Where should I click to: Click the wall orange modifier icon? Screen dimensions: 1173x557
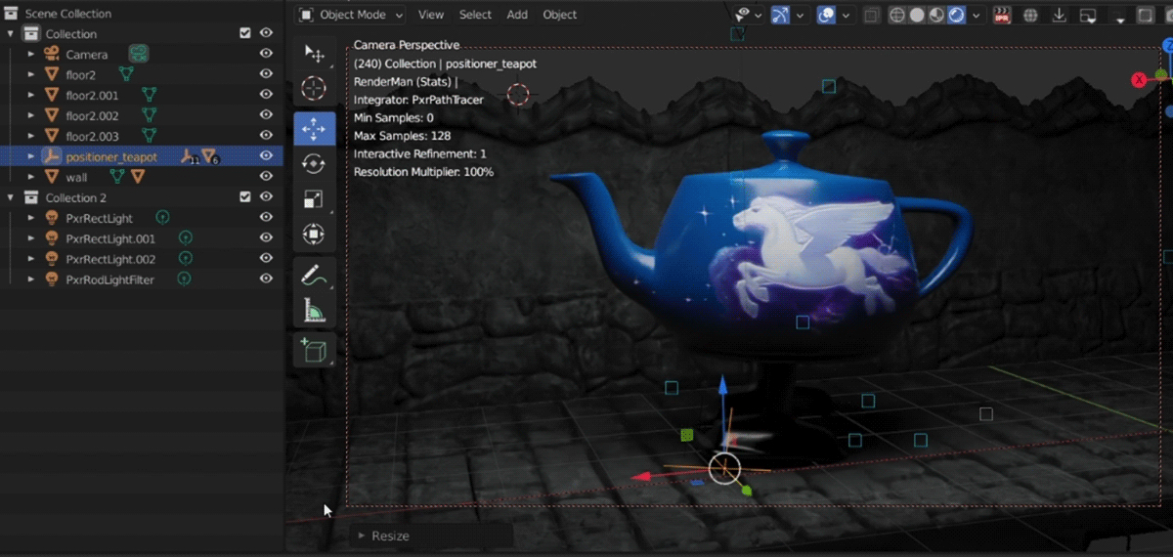(138, 177)
